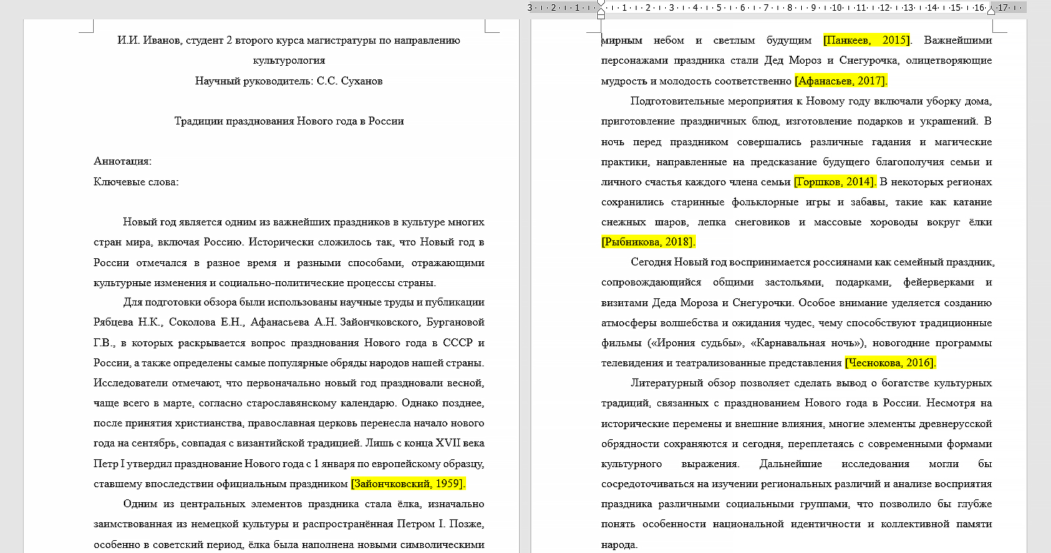Click the film title «Карнавальная ночь»
1051x553 pixels.
point(807,343)
